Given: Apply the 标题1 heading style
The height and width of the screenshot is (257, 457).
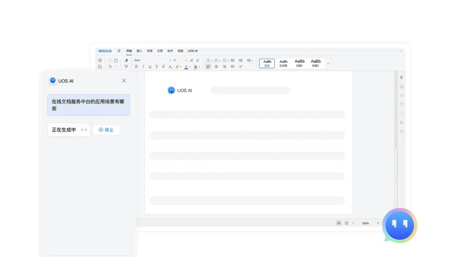Looking at the screenshot, I should click(300, 63).
